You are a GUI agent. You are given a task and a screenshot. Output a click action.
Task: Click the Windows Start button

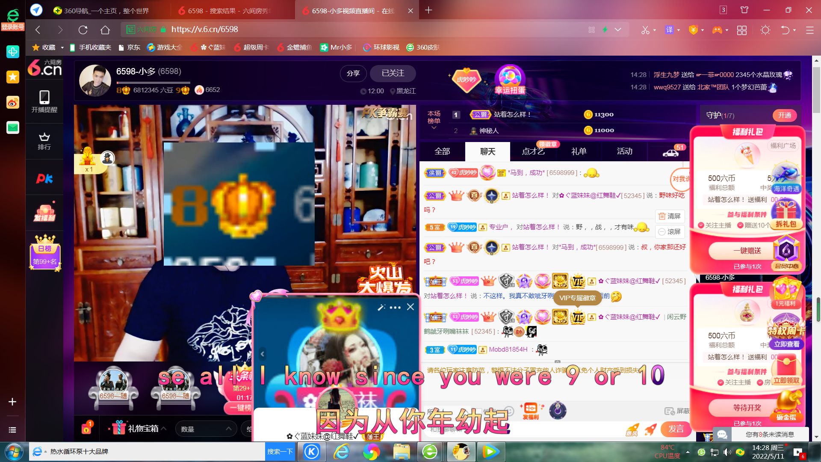pyautogui.click(x=14, y=452)
